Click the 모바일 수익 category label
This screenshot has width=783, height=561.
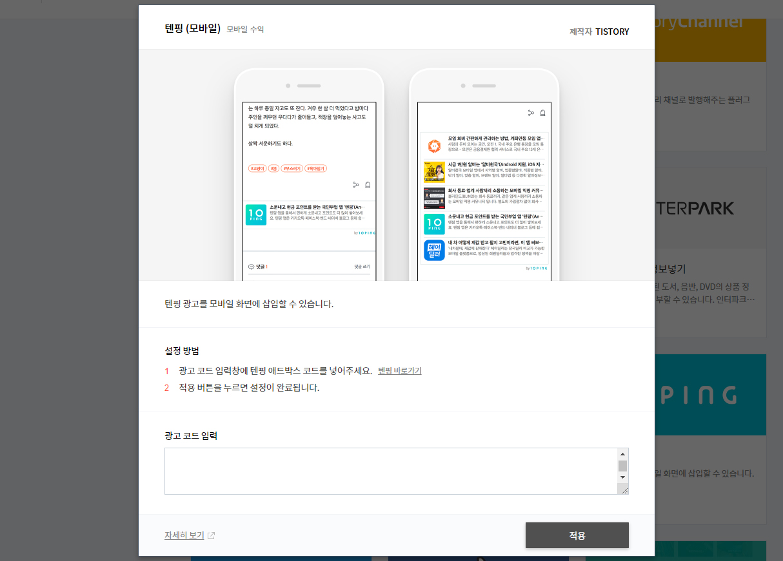click(245, 30)
